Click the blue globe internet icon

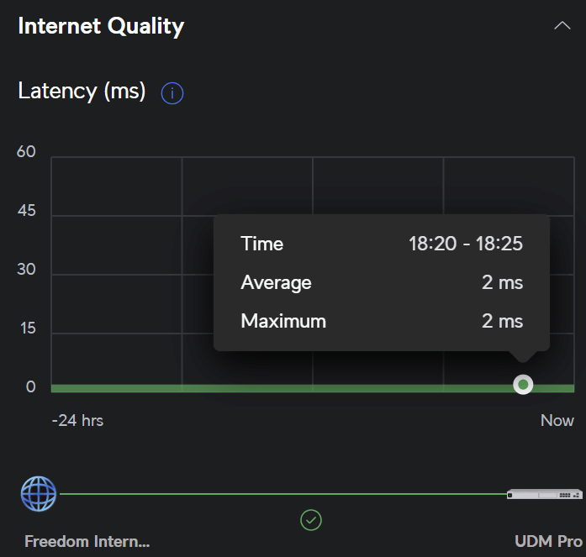[x=39, y=493]
